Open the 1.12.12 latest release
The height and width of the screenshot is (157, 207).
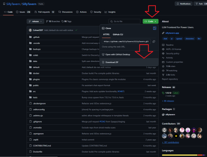(x=168, y=93)
